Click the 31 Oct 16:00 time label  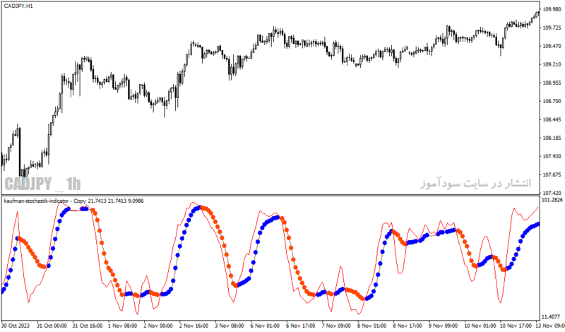(87, 326)
